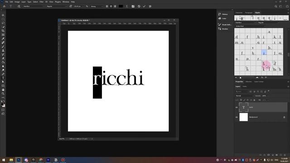The width and height of the screenshot is (290, 163).
Task: Toggle text orientation icon in options bar
Action: coord(19,6)
